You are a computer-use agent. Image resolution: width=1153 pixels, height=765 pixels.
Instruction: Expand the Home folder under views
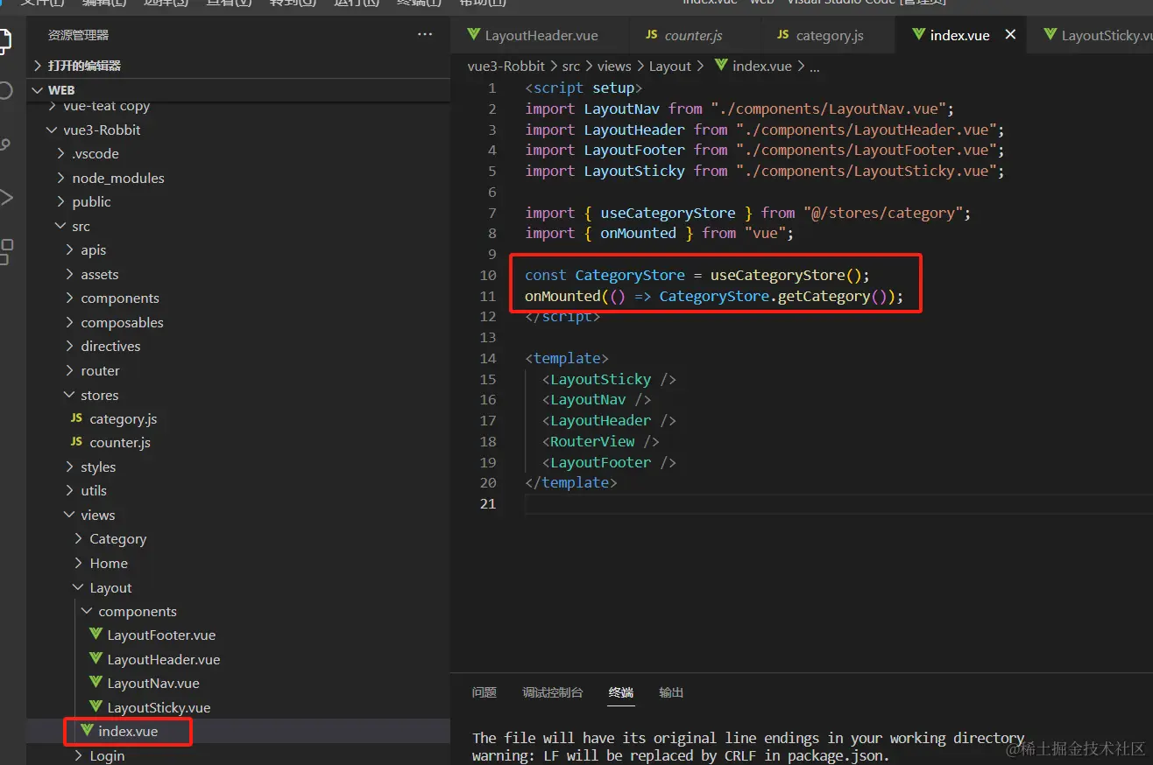[x=78, y=563]
